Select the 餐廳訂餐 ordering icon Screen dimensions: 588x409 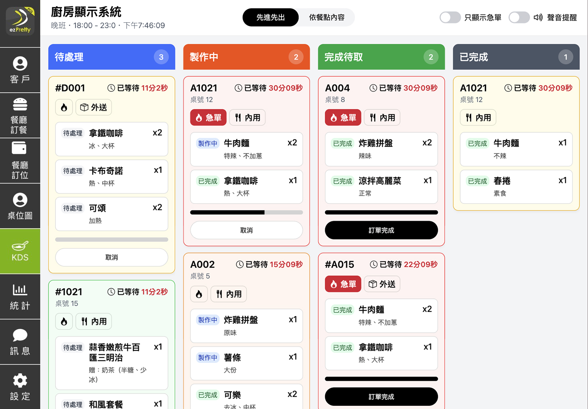[x=20, y=115]
